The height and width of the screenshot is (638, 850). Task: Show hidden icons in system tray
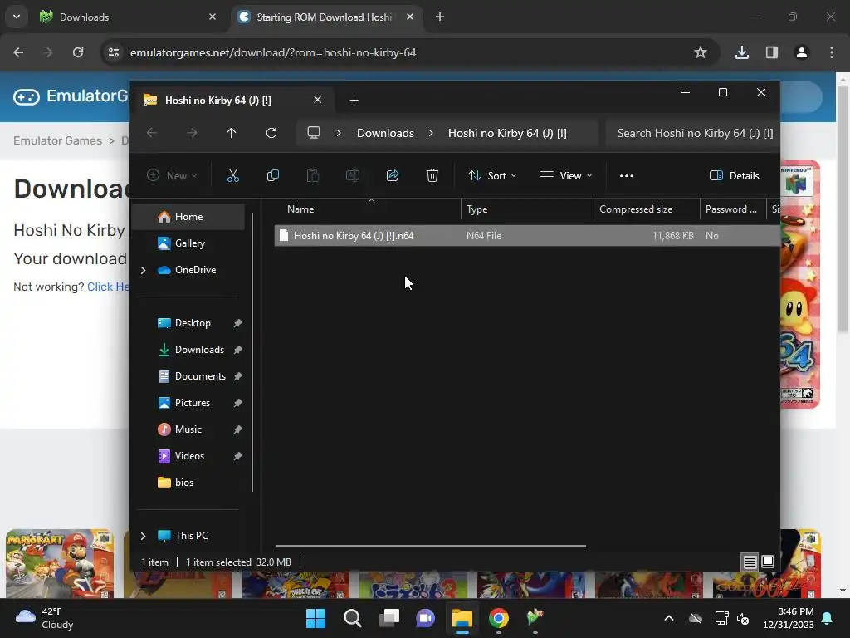coord(669,618)
